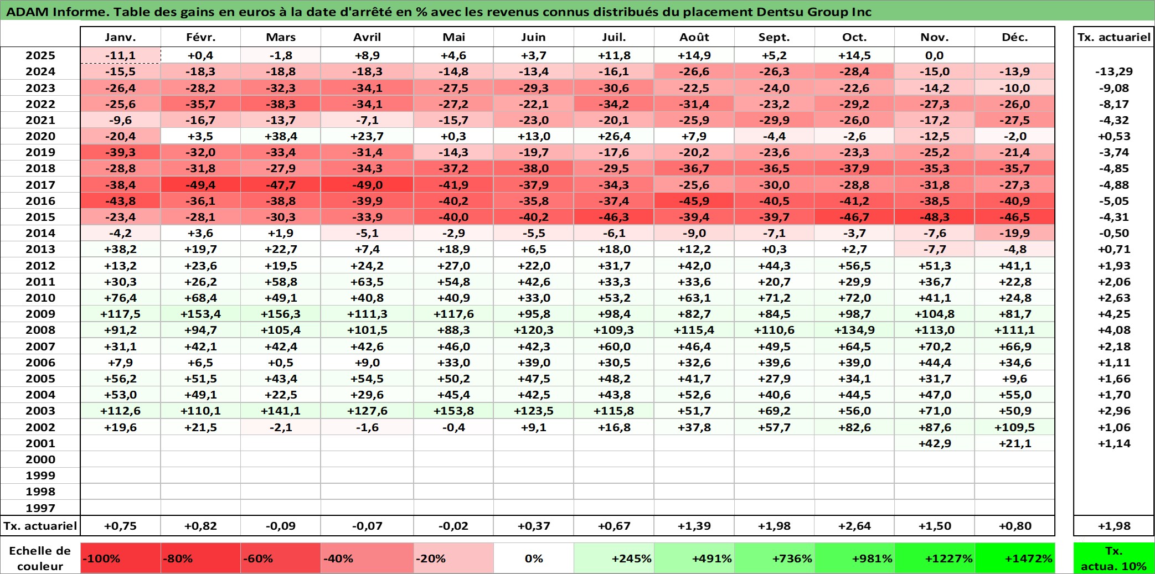The height and width of the screenshot is (574, 1155).
Task: Click the 2008 Oct. cell showing +134,9
Action: [x=854, y=330]
